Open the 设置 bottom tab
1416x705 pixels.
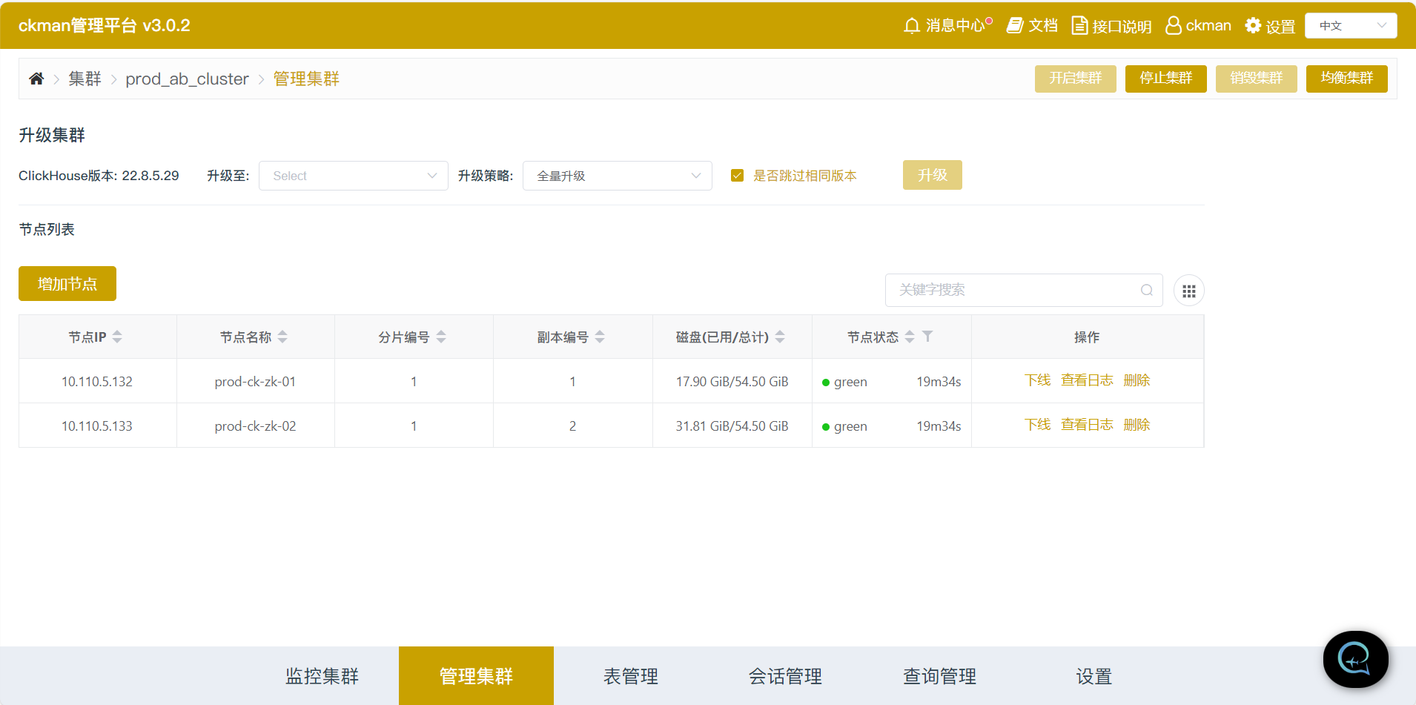tap(1094, 676)
